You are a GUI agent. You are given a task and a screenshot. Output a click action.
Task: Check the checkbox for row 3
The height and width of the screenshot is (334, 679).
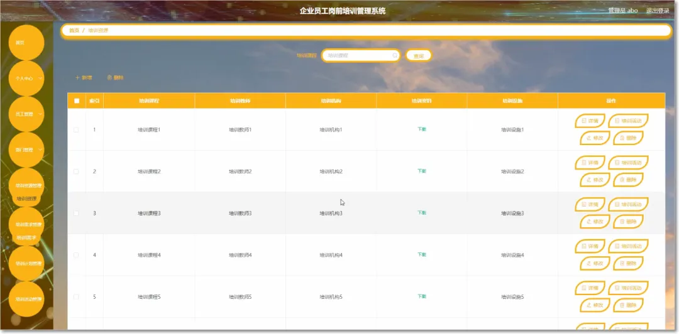tap(76, 213)
